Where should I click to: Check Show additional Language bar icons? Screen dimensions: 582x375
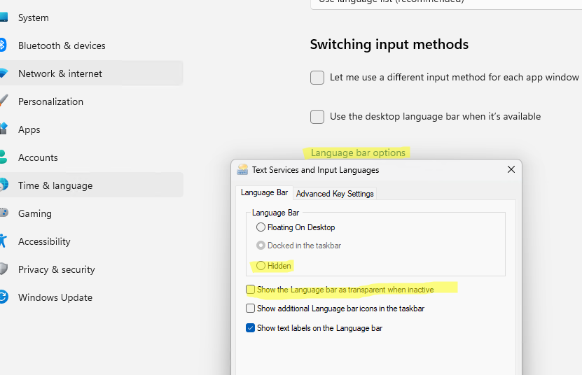[250, 309]
